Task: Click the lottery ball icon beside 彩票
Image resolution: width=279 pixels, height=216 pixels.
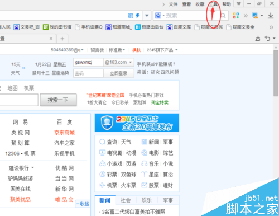Action: (102, 175)
